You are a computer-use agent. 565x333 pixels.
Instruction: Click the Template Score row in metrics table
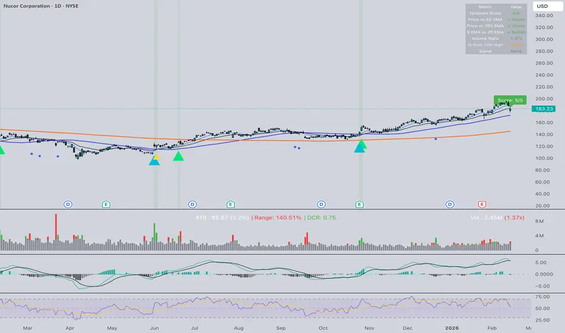click(496, 13)
